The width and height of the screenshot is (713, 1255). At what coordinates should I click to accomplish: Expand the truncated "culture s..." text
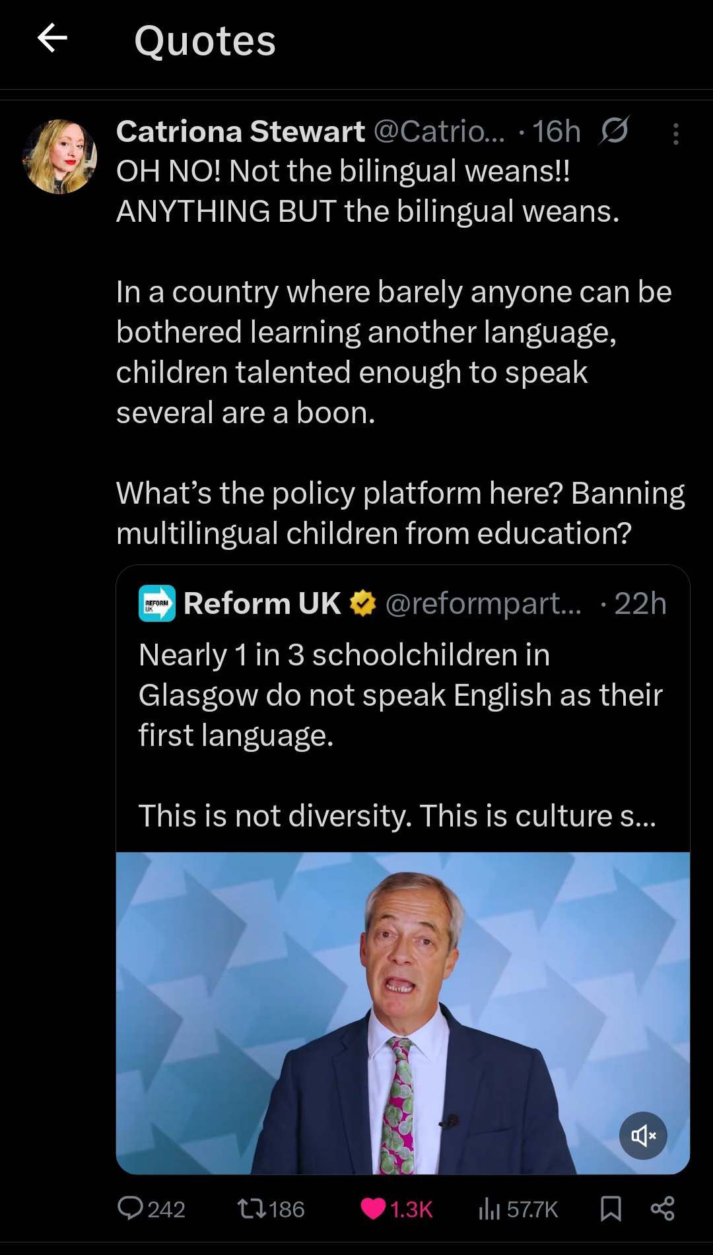click(586, 816)
